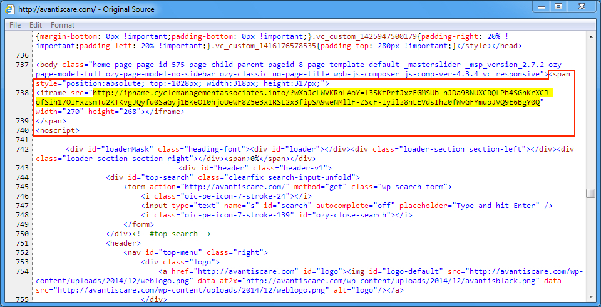
Task: Click line number 748
Action: (21, 214)
